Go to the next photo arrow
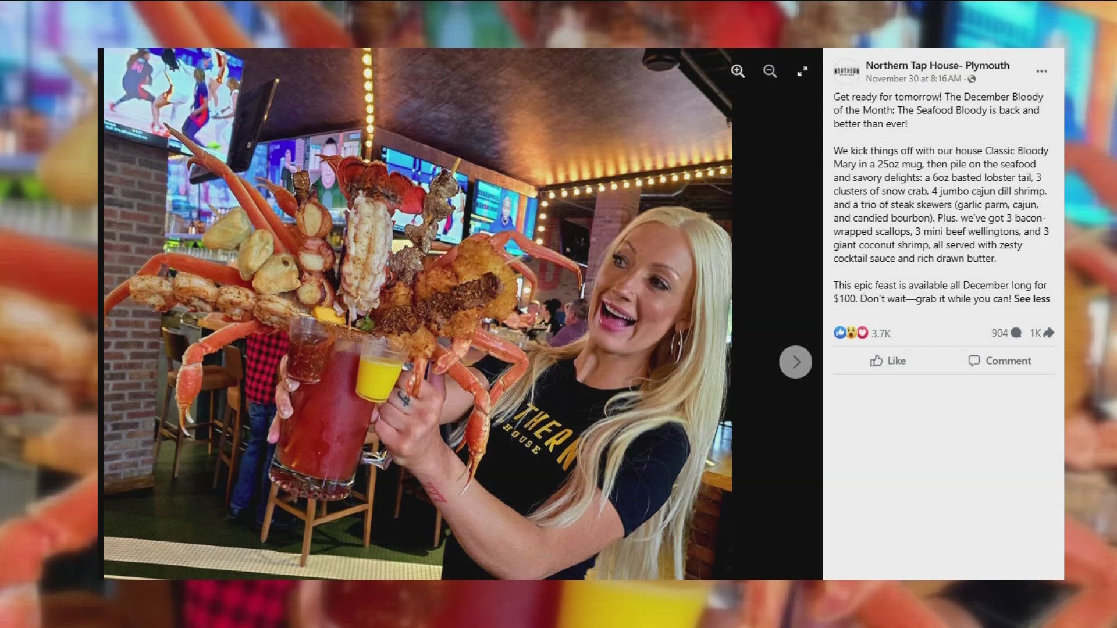 [795, 362]
